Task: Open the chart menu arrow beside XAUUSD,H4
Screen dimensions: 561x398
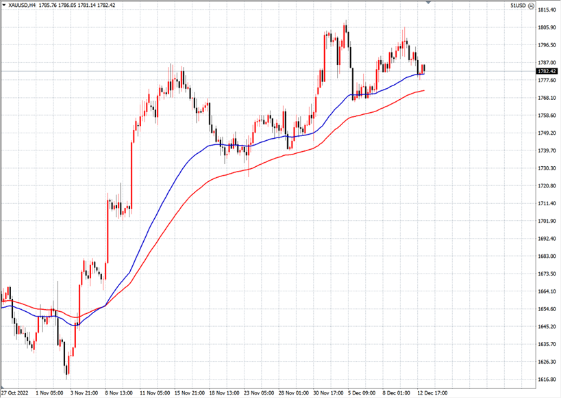Action: [3, 5]
